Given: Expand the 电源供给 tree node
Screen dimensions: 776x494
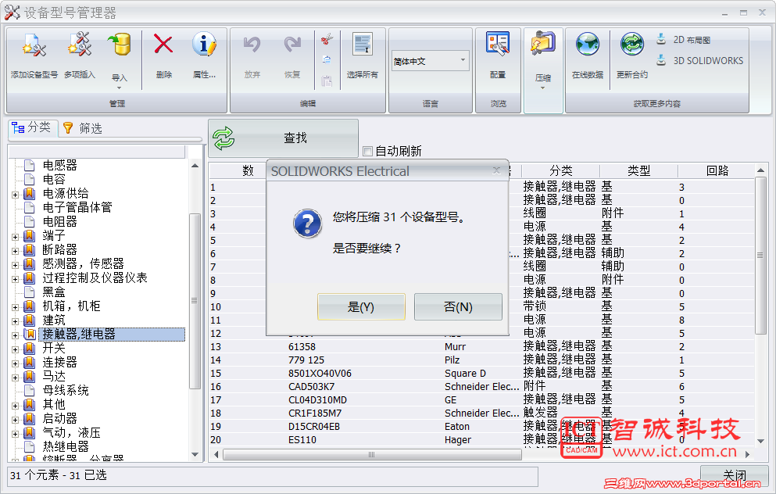Looking at the screenshot, I should [x=16, y=195].
